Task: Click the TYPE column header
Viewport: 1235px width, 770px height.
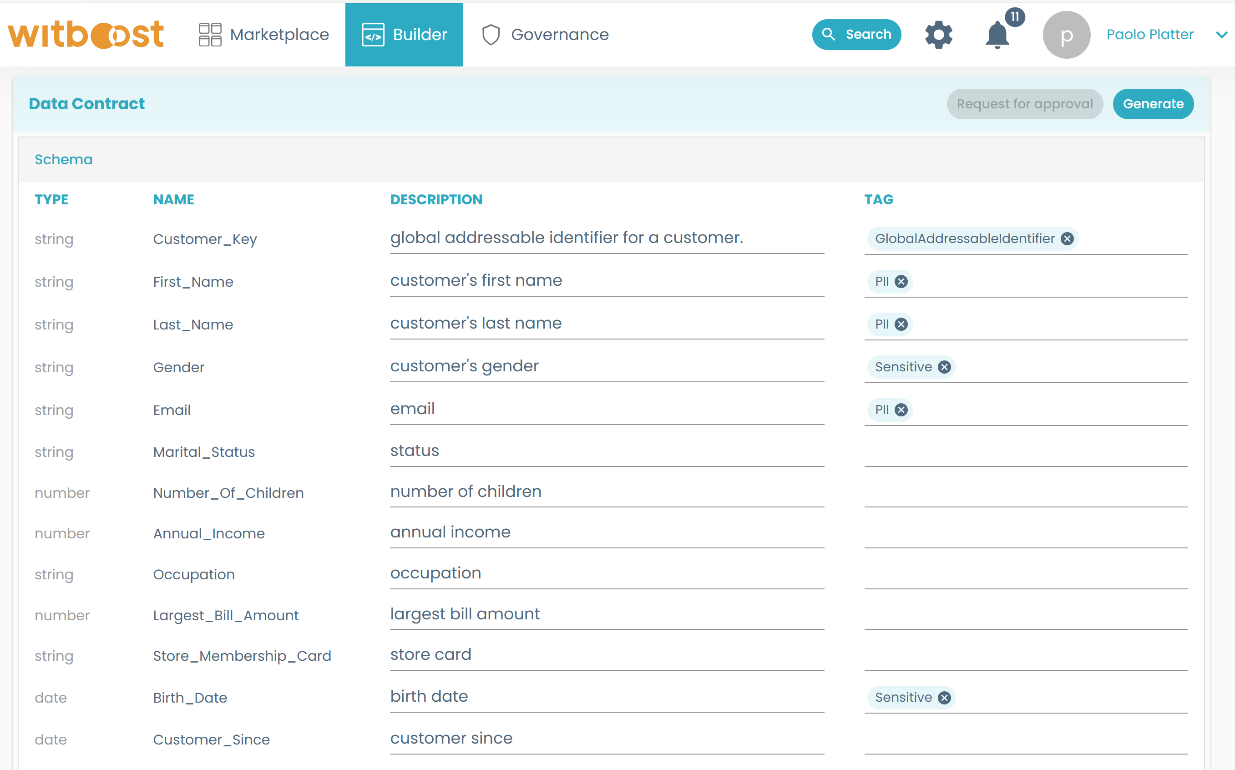Action: point(51,200)
